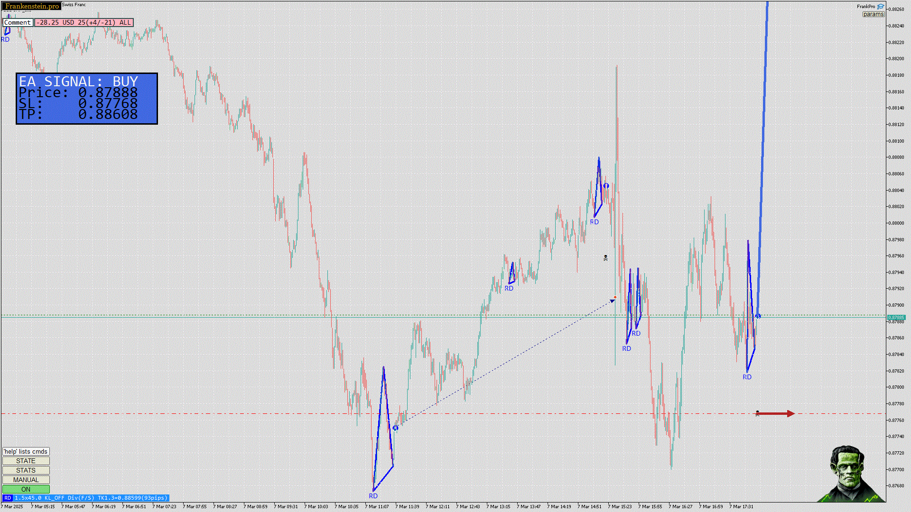The height and width of the screenshot is (512, 911).
Task: Open the params button
Action: (x=873, y=14)
